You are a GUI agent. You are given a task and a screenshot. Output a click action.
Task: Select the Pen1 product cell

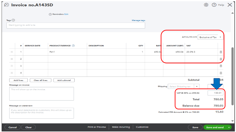(x=67, y=52)
